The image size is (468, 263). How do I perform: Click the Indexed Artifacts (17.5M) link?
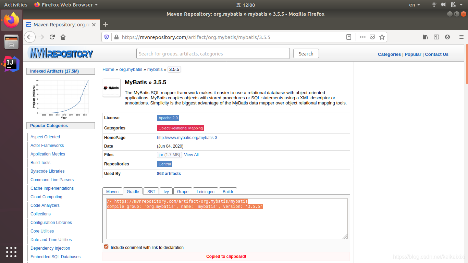[x=54, y=71]
